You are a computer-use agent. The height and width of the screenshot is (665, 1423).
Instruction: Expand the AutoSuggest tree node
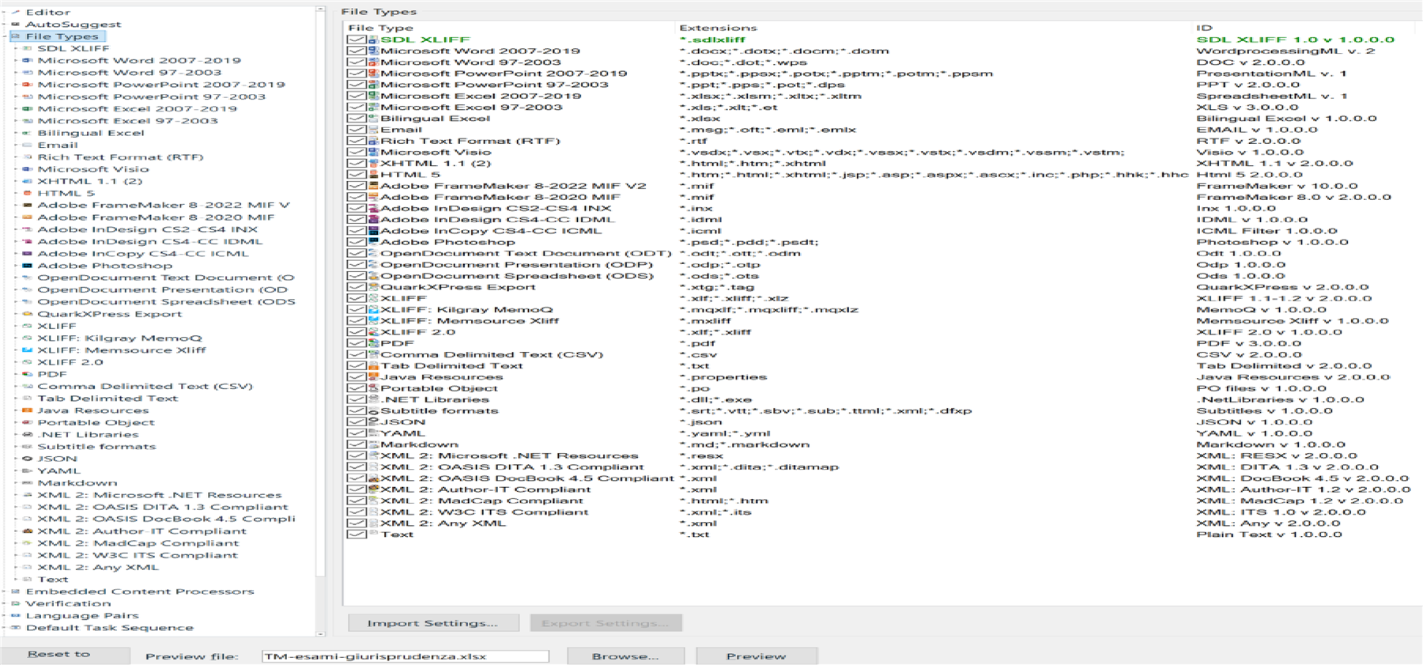(x=5, y=25)
